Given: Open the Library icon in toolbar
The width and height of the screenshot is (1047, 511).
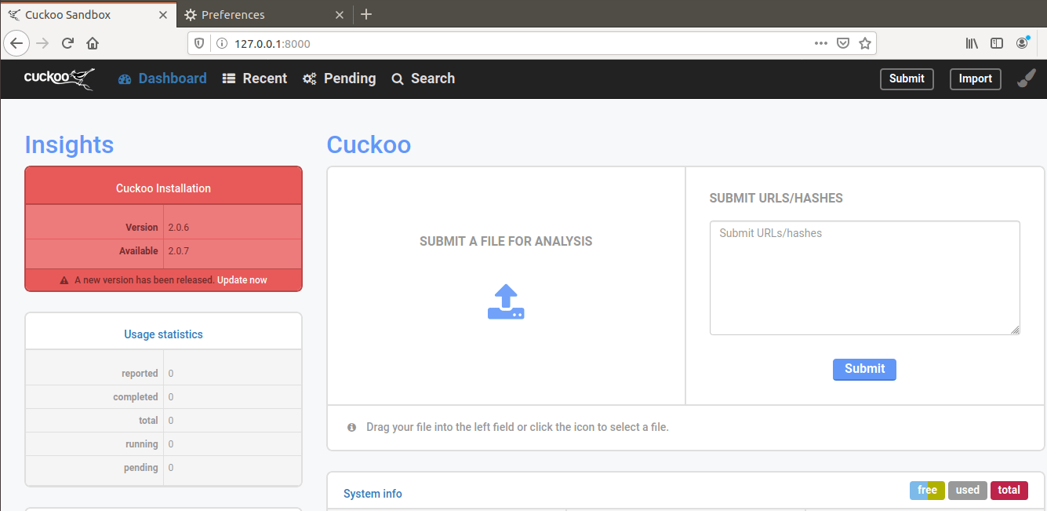Looking at the screenshot, I should tap(972, 43).
